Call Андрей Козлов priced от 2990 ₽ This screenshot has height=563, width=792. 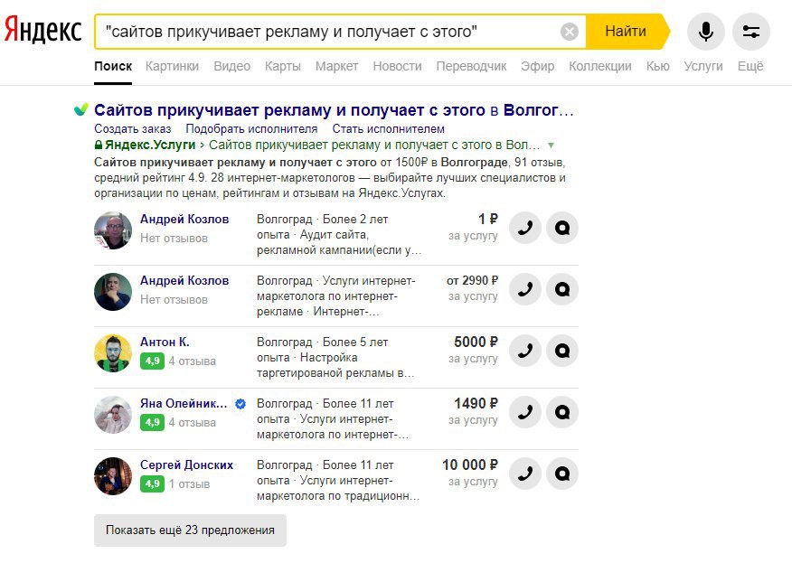click(x=525, y=289)
